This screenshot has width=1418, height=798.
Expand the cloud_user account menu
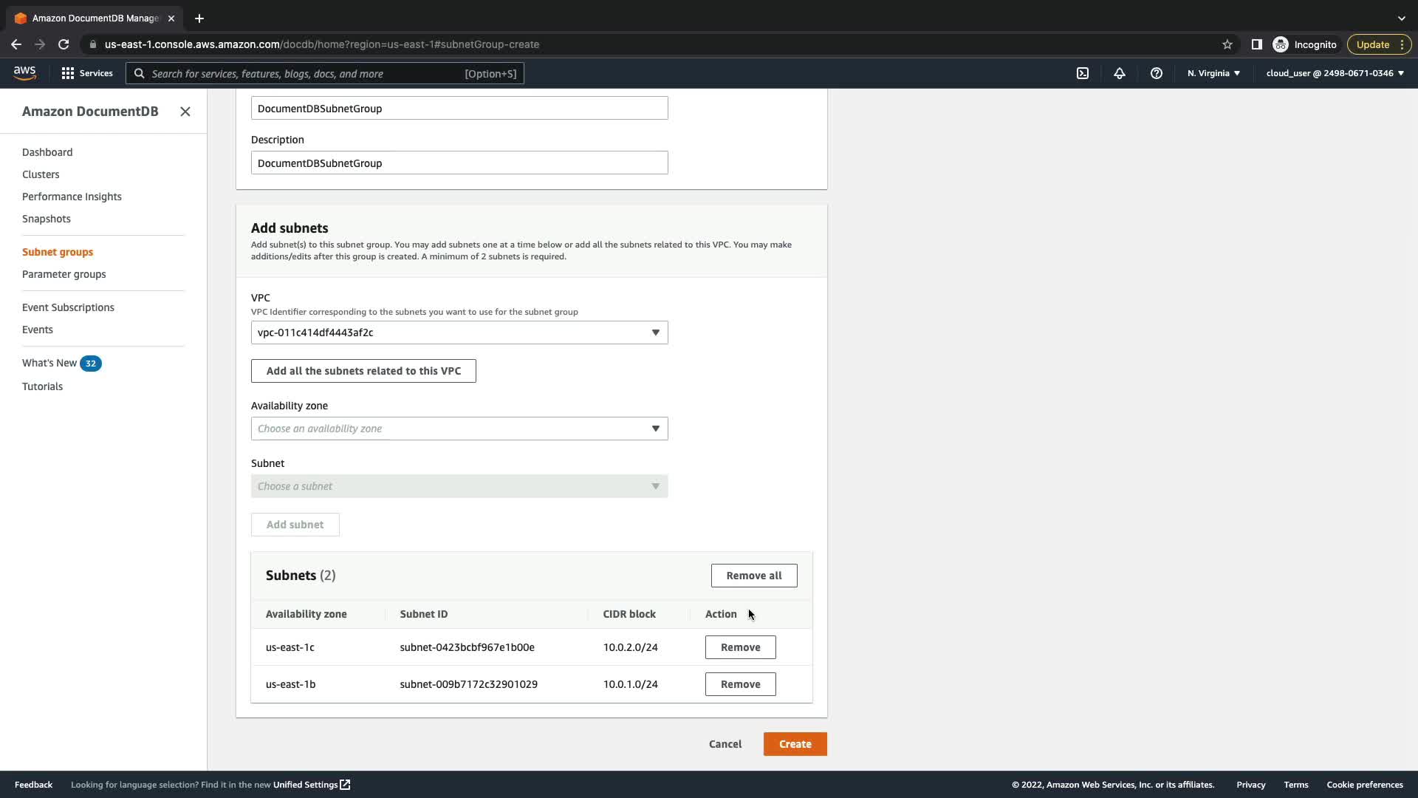point(1335,73)
